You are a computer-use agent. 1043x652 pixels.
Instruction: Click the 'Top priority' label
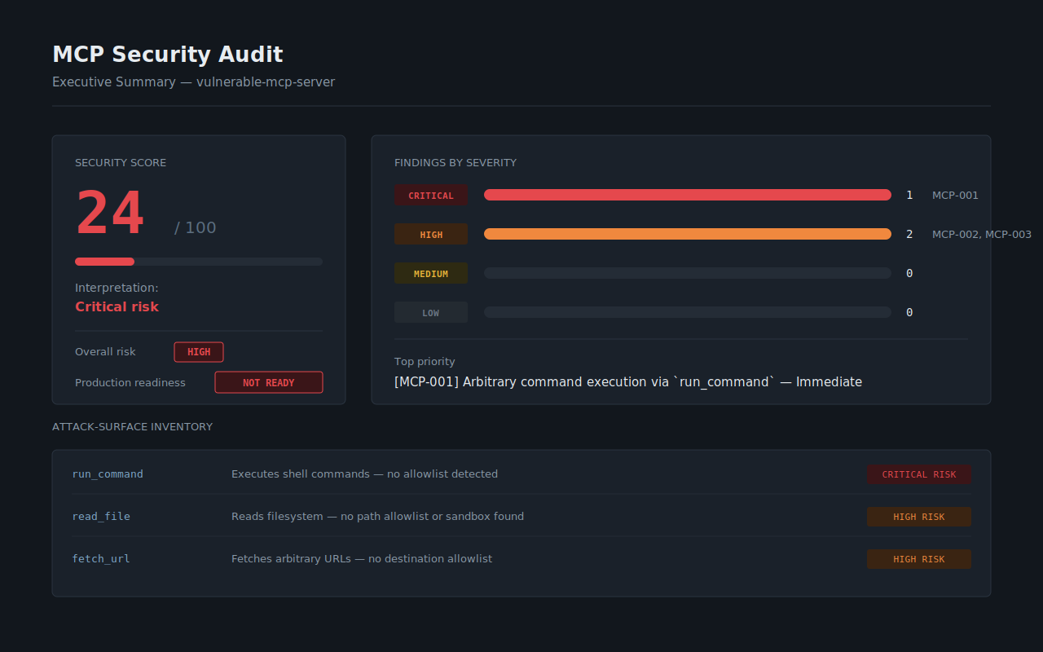tap(425, 362)
